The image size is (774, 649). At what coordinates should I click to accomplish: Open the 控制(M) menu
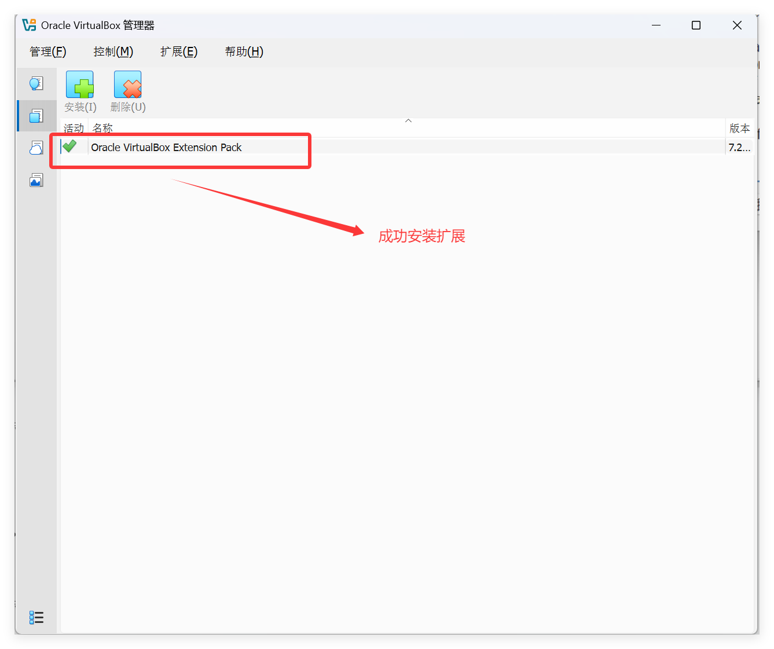click(x=113, y=52)
